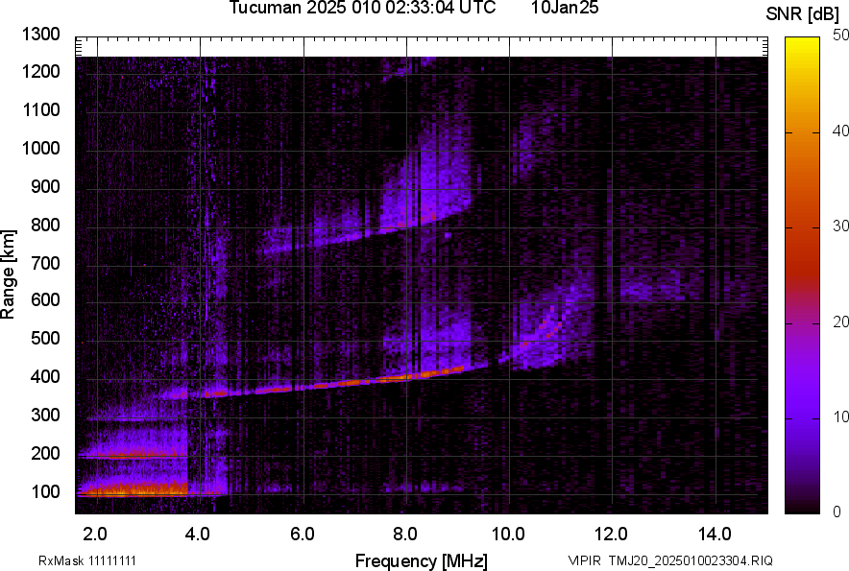Viewport: 849px width, 571px height.
Task: Click the bright orange echo at 100 km
Action: [x=134, y=490]
